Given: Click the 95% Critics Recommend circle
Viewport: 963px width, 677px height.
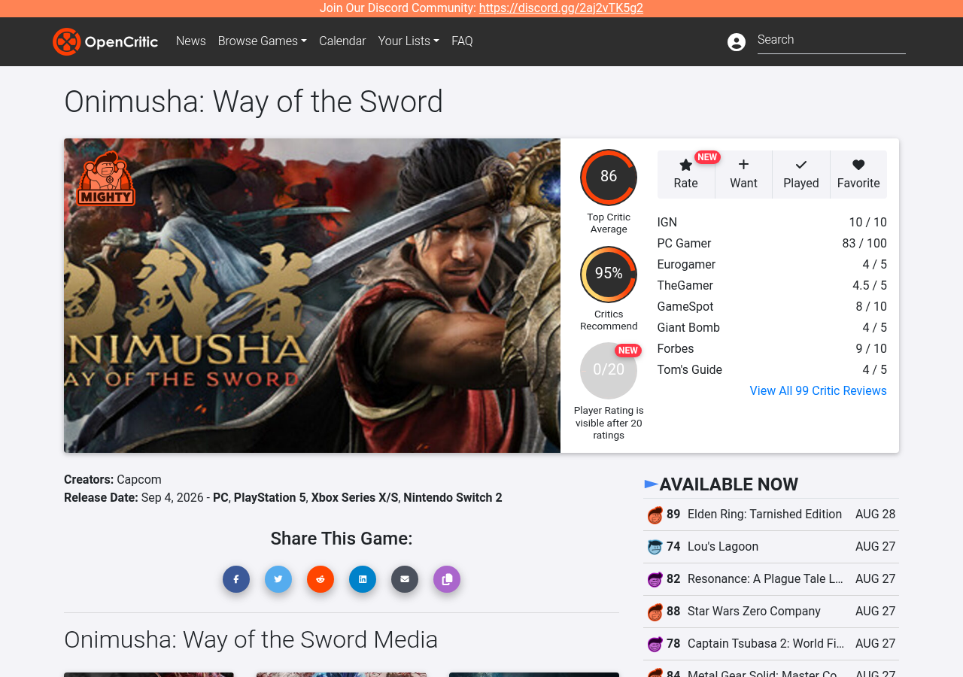Looking at the screenshot, I should pyautogui.click(x=609, y=275).
